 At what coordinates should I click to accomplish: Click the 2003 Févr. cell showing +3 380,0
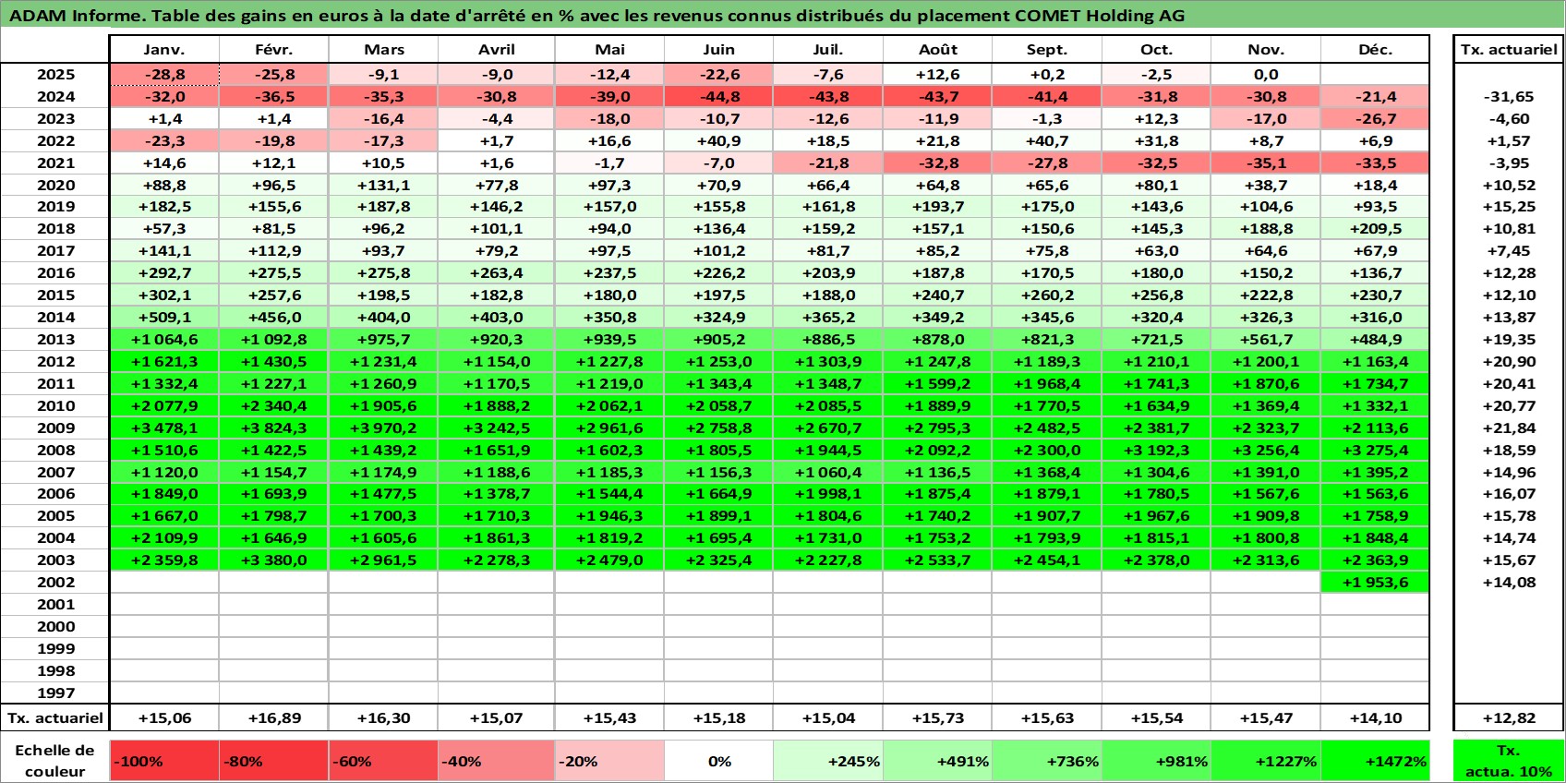(x=274, y=560)
